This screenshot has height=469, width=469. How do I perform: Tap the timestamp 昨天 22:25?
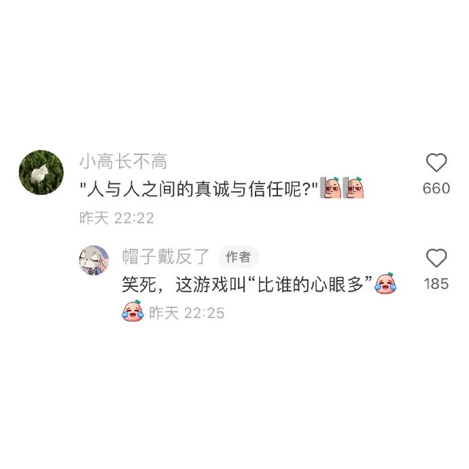click(x=187, y=313)
